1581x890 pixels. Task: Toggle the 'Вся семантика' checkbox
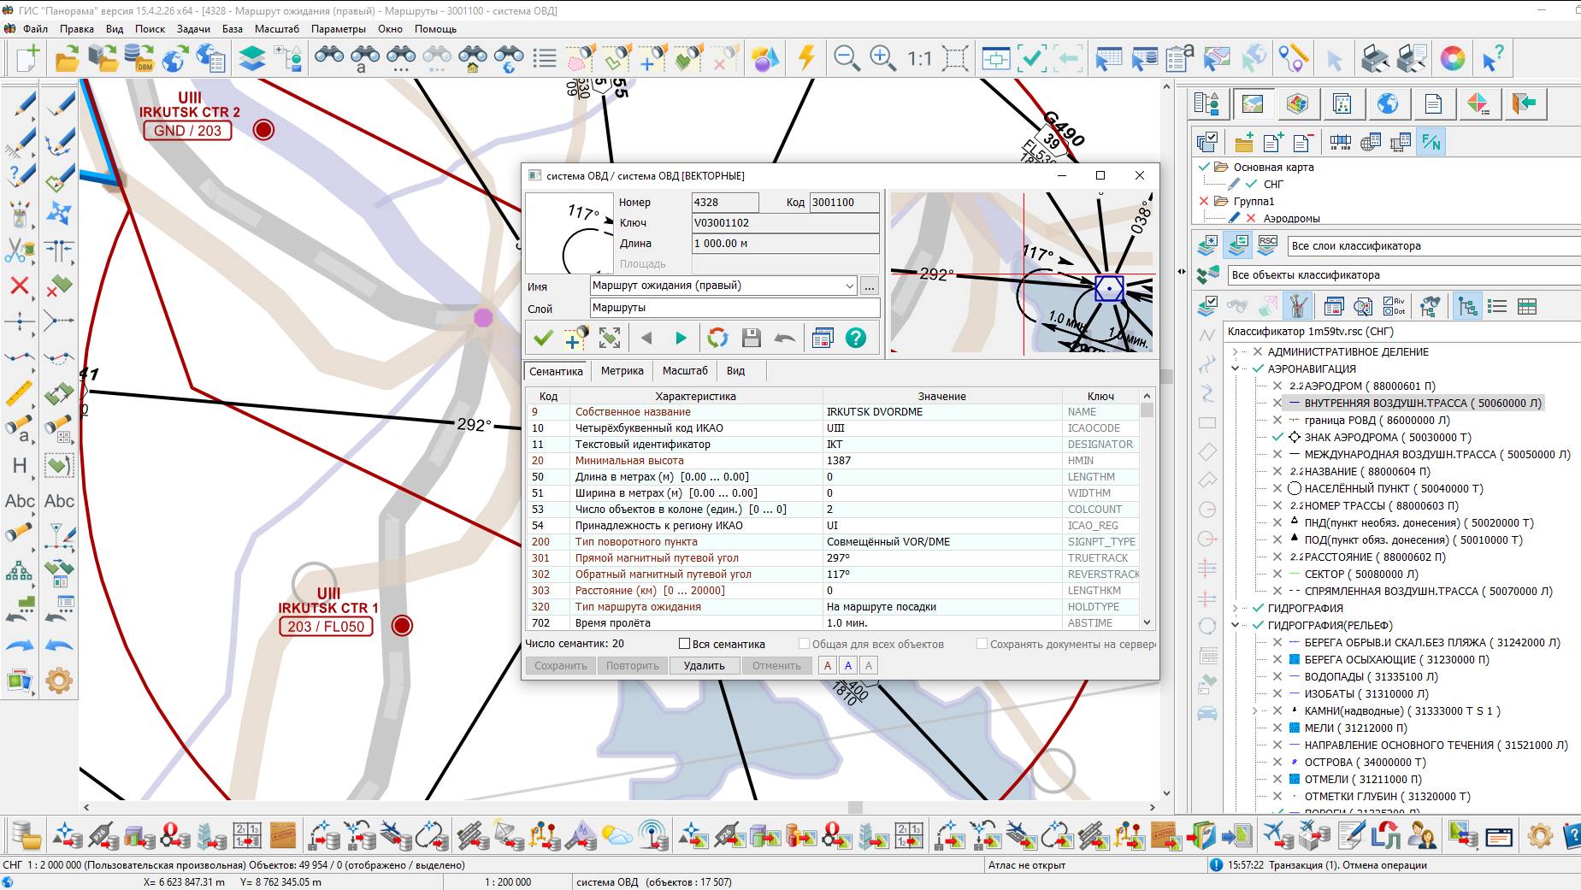(684, 644)
